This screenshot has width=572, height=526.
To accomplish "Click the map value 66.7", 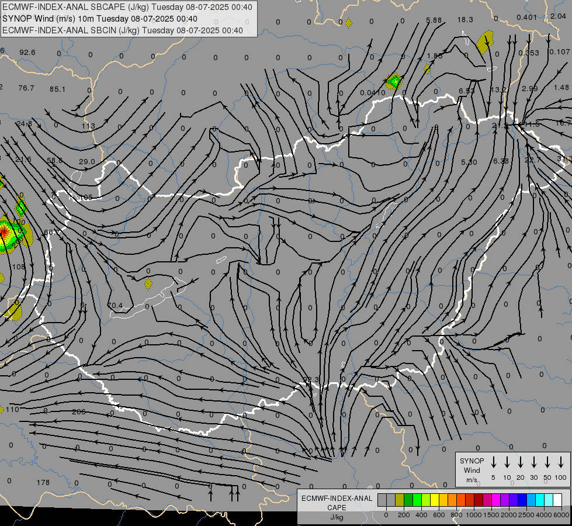I will 52,232.
